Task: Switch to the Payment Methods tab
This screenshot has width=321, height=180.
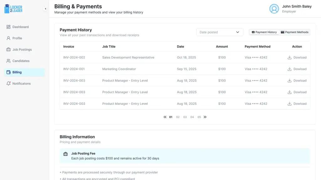Action: pyautogui.click(x=294, y=32)
